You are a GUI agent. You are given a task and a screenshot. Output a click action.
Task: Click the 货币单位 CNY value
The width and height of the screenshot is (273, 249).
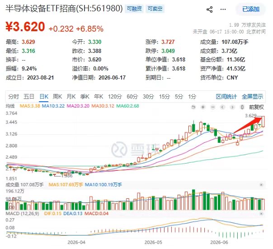pyautogui.click(x=232, y=78)
